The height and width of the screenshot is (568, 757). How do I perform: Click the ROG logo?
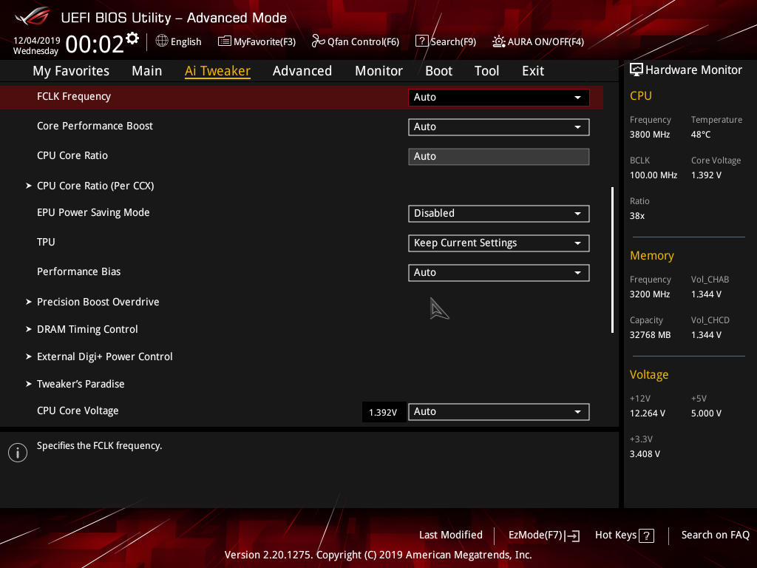[33, 16]
